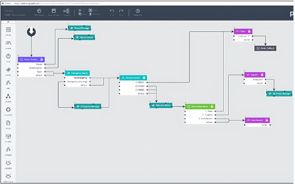Select the audio module in sidebar
This screenshot has width=295, height=184.
point(8,72)
